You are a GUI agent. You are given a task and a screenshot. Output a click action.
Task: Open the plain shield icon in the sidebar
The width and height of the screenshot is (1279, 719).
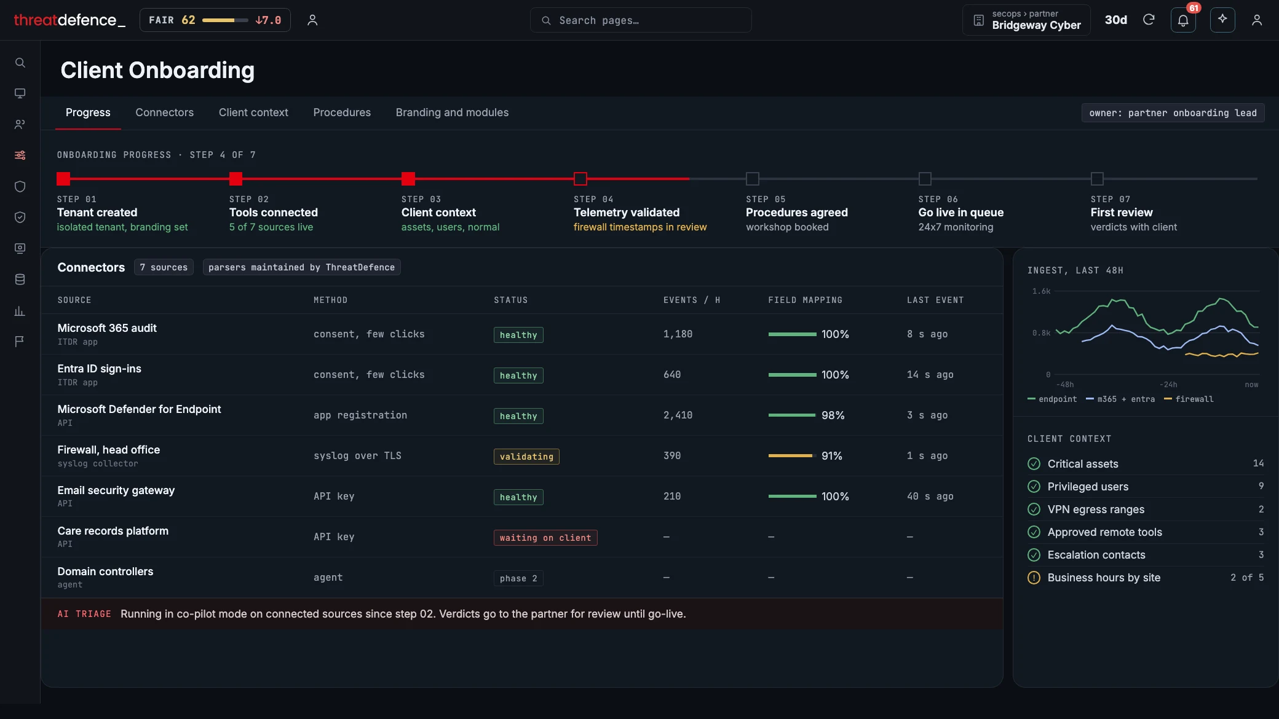(x=20, y=186)
